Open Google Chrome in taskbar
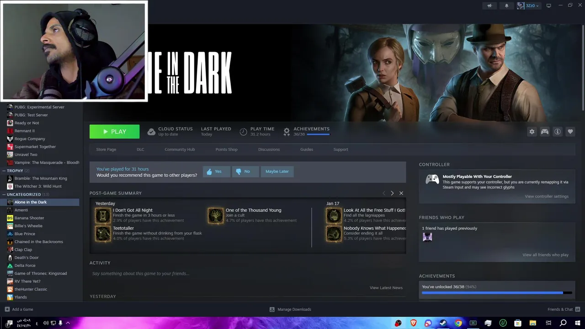Image resolution: width=585 pixels, height=329 pixels. 458,323
